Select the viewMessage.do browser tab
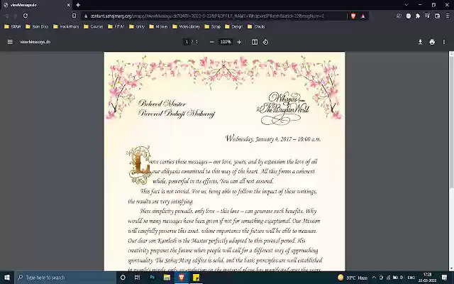Viewport: 454px width, 284px height. (x=36, y=5)
